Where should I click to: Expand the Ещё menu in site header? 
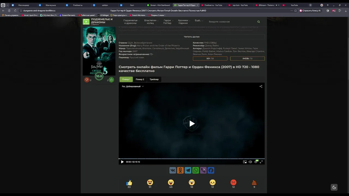point(199,20)
